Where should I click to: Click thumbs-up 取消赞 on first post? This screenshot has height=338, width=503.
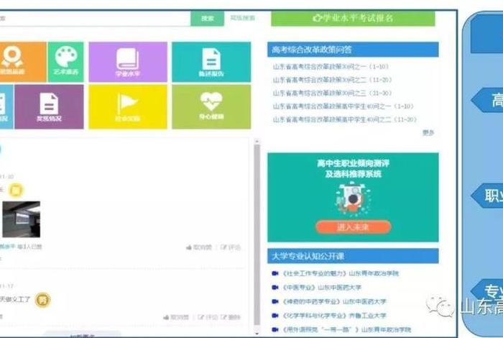pyautogui.click(x=199, y=247)
